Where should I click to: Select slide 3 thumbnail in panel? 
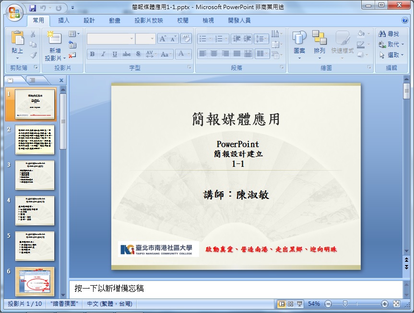[x=35, y=175]
